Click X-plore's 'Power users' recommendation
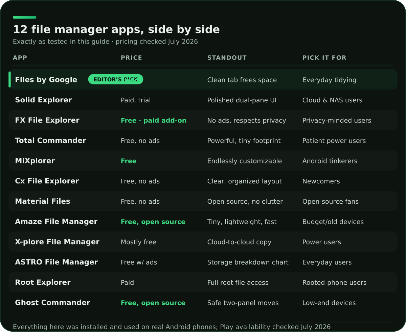 [x=322, y=242]
